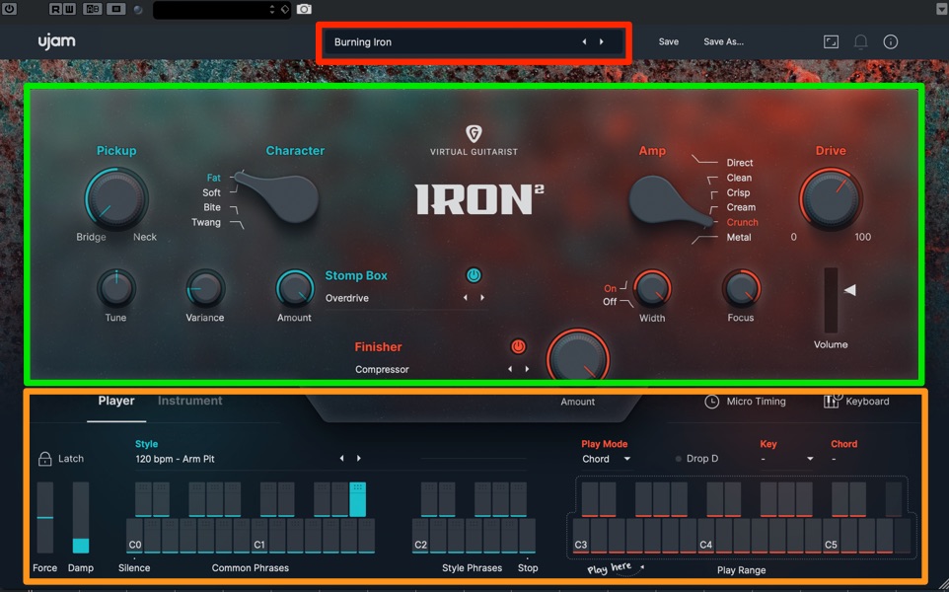The width and height of the screenshot is (949, 592).
Task: Click the Save As... button
Action: [723, 41]
